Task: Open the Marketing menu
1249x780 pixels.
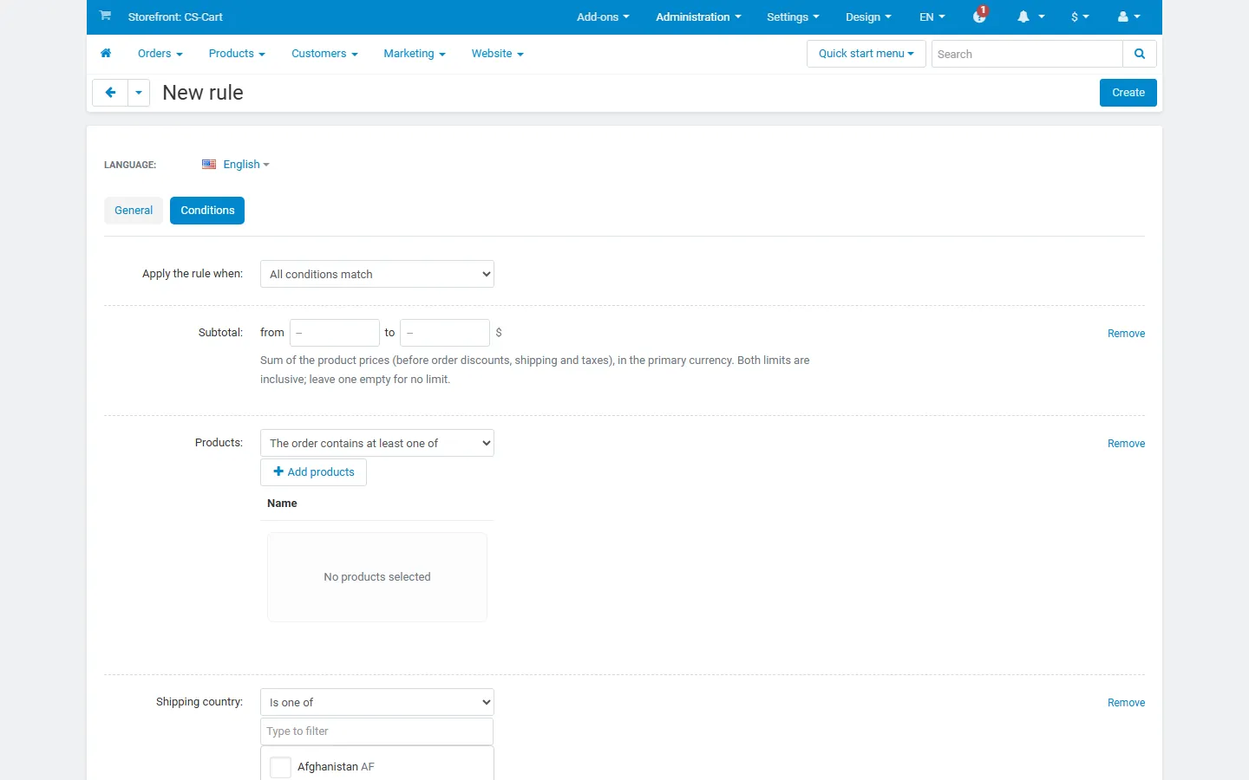Action: pos(415,54)
